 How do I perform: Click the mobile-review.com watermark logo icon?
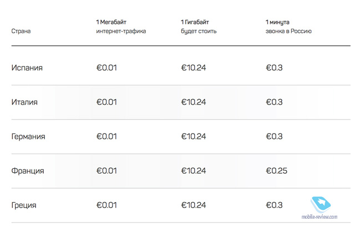click(321, 204)
